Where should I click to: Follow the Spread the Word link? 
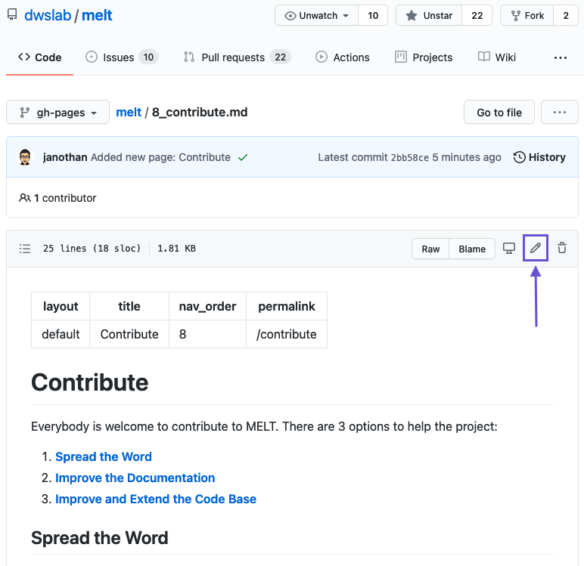tap(104, 456)
